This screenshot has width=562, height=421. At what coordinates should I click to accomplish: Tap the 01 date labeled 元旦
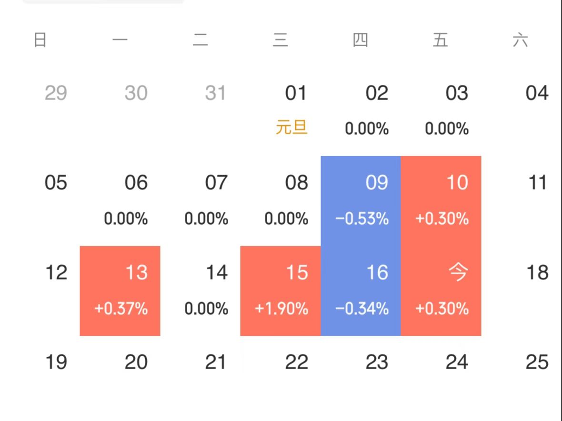[x=280, y=110]
